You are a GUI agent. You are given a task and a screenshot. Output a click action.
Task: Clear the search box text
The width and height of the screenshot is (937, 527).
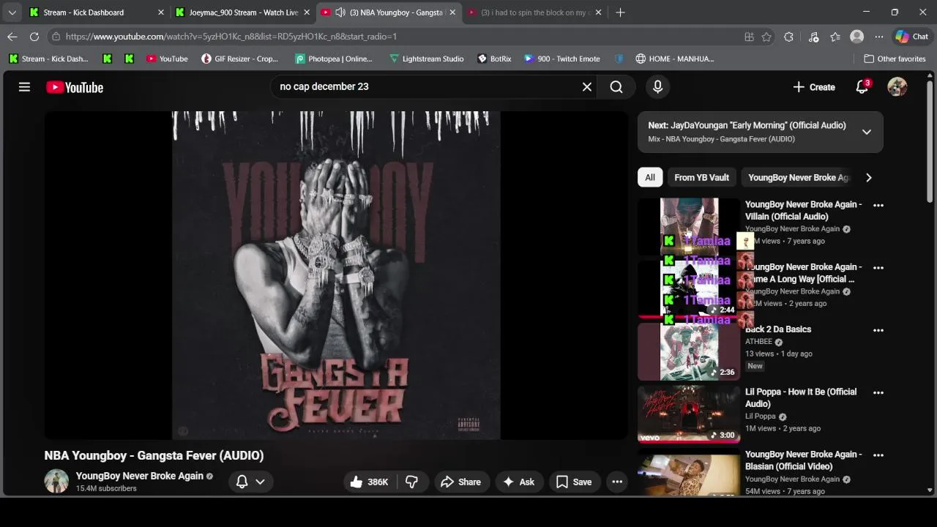(586, 87)
